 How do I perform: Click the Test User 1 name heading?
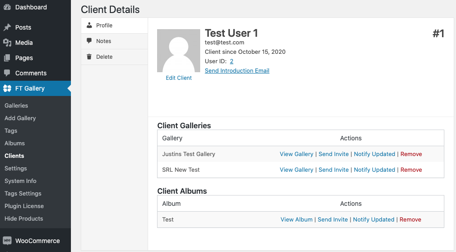point(231,33)
